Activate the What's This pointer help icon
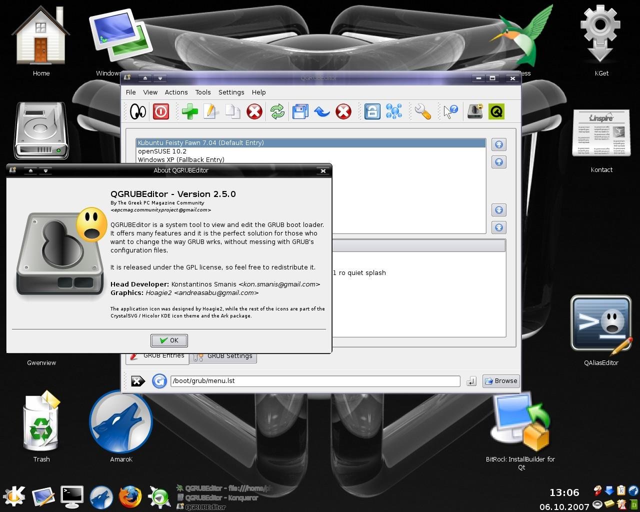The width and height of the screenshot is (640, 512). click(450, 111)
